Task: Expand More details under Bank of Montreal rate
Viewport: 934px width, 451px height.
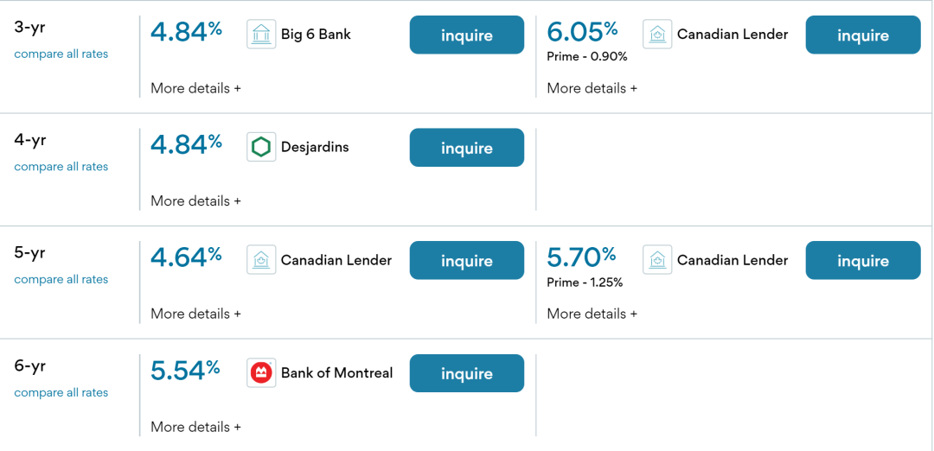Action: [196, 427]
